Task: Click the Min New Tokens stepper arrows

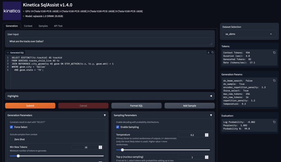Action: (100, 147)
